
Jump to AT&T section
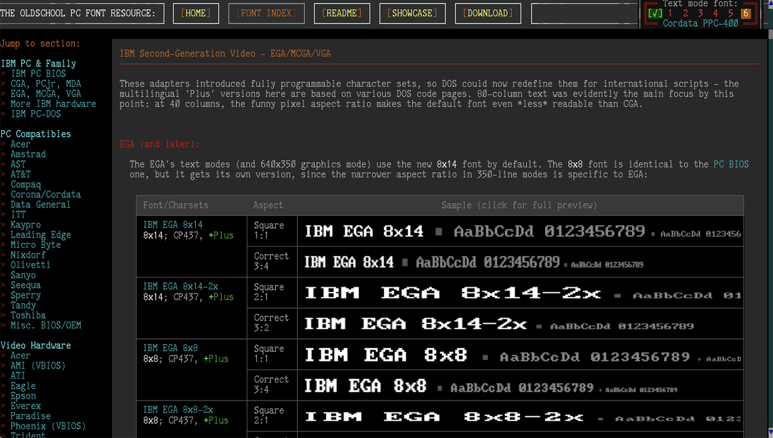pyautogui.click(x=21, y=174)
